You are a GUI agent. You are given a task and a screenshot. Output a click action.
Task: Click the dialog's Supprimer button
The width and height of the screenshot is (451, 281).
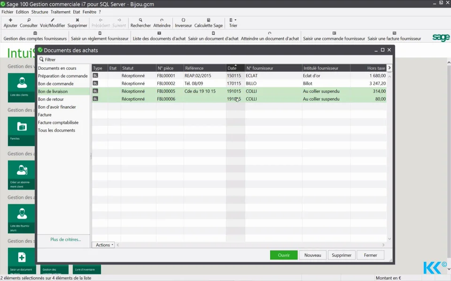[x=342, y=255]
